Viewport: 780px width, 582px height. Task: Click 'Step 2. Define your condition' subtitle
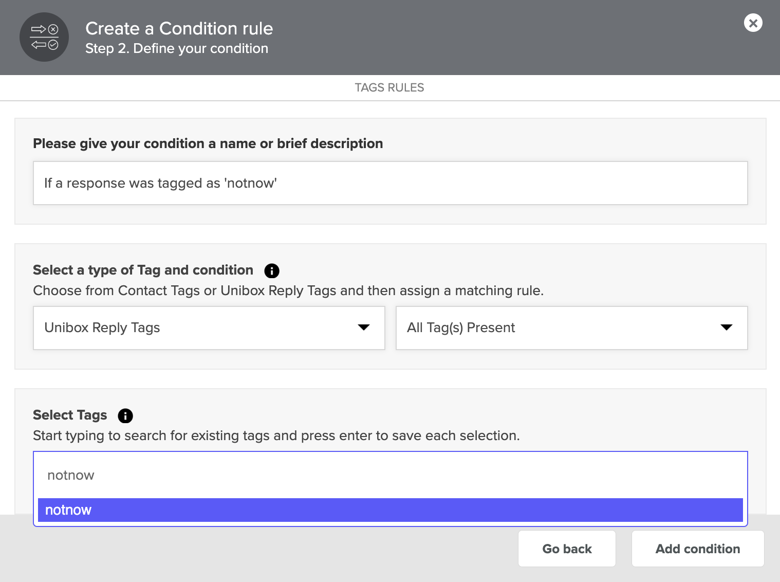point(177,48)
